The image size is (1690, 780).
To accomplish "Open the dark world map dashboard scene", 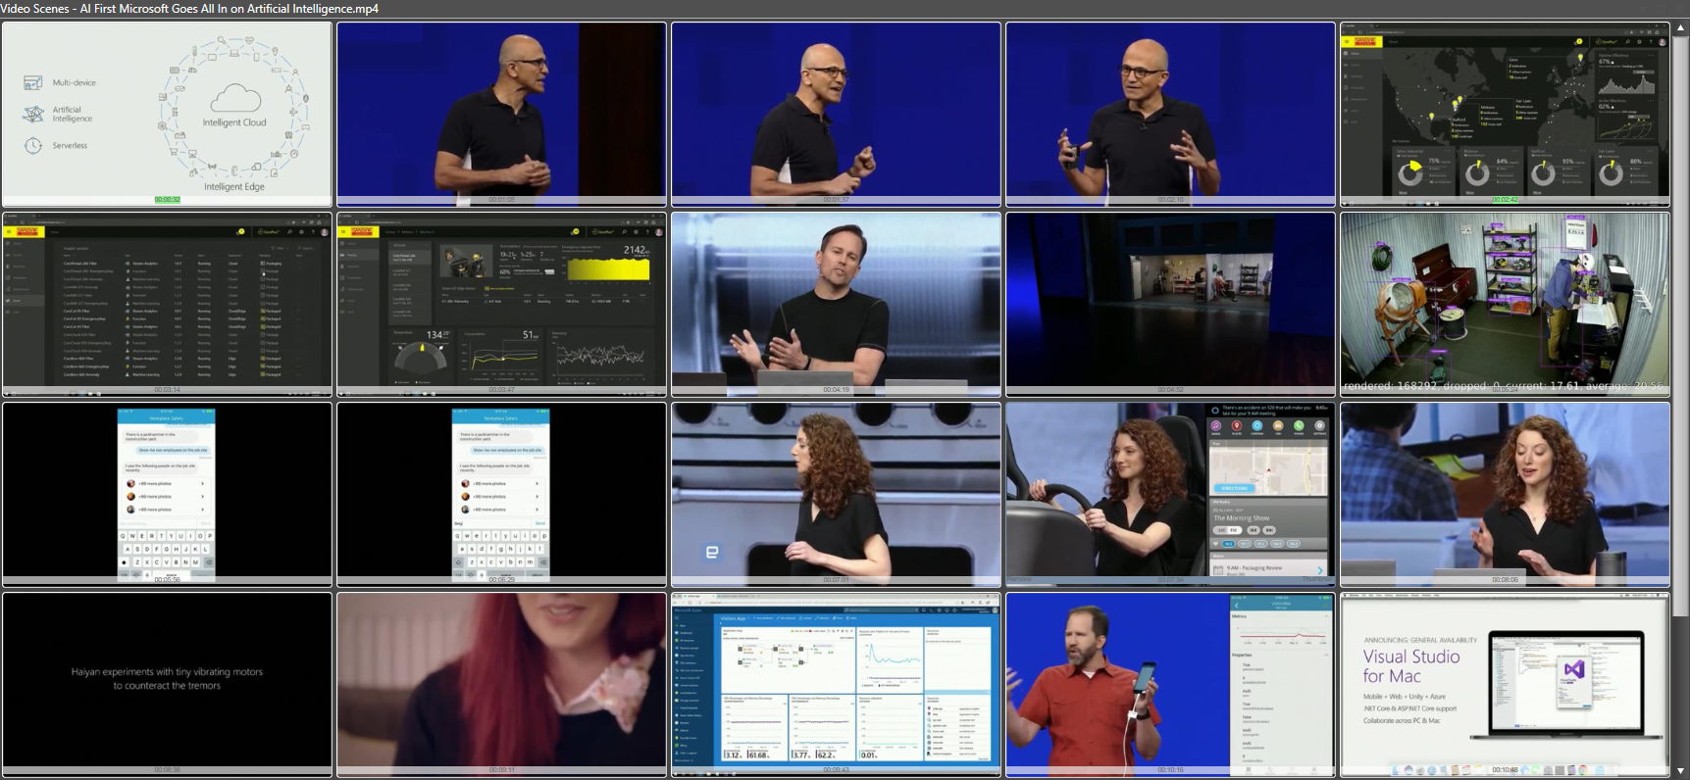I will 1505,113.
